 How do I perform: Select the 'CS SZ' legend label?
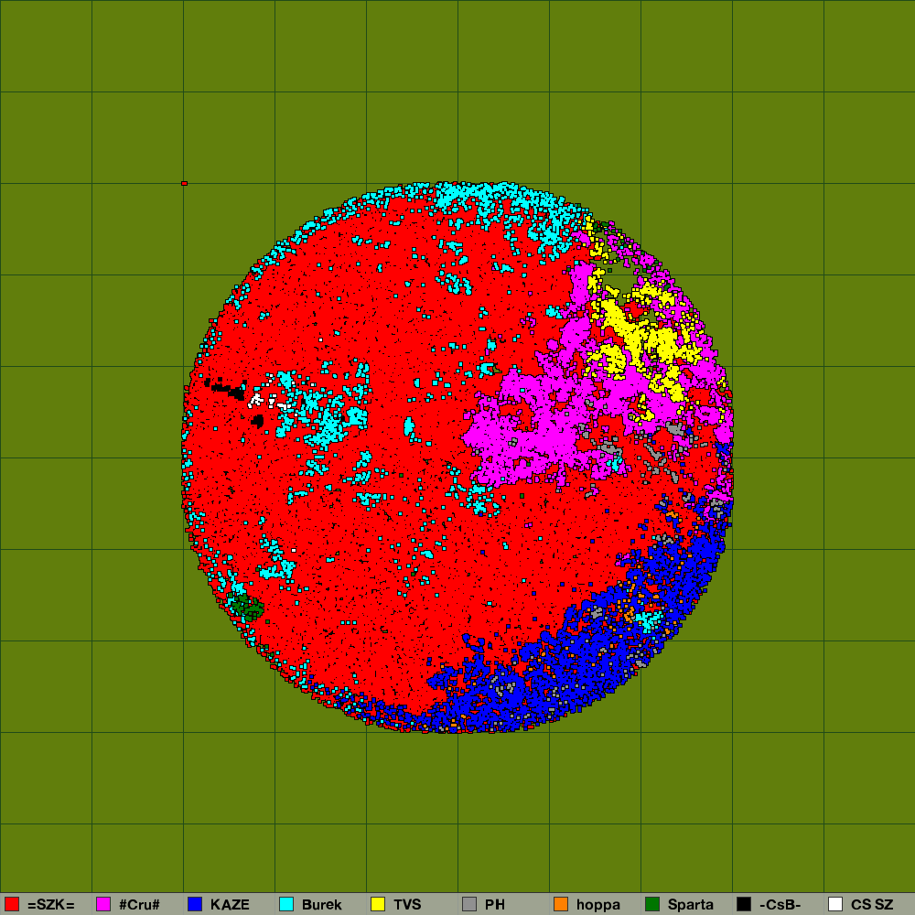tap(872, 905)
